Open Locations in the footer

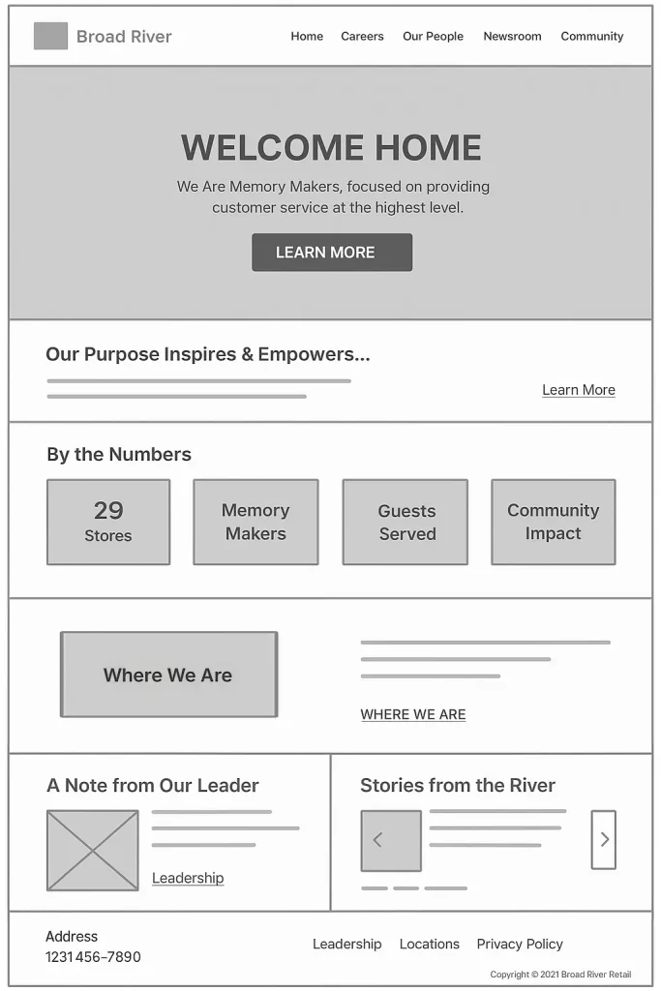(x=429, y=944)
